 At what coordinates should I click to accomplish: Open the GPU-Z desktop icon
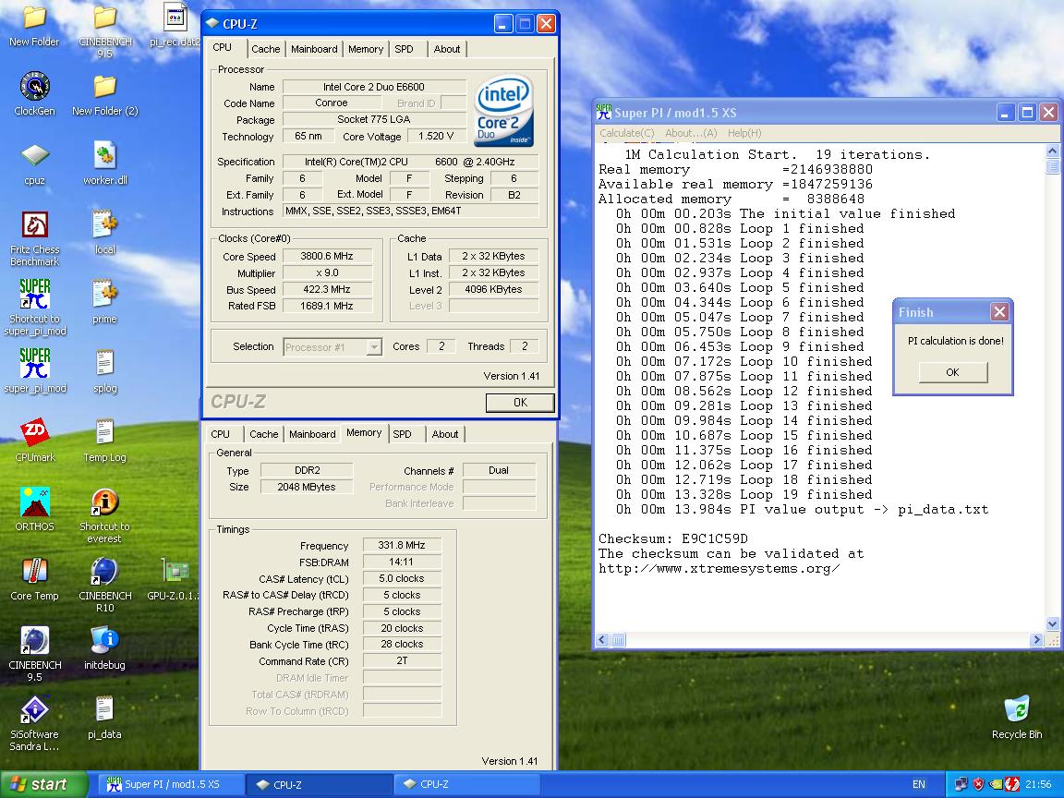coord(174,572)
